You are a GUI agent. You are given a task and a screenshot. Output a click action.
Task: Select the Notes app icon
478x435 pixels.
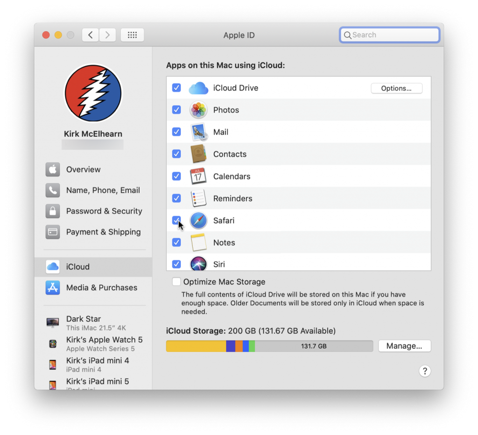tap(198, 242)
